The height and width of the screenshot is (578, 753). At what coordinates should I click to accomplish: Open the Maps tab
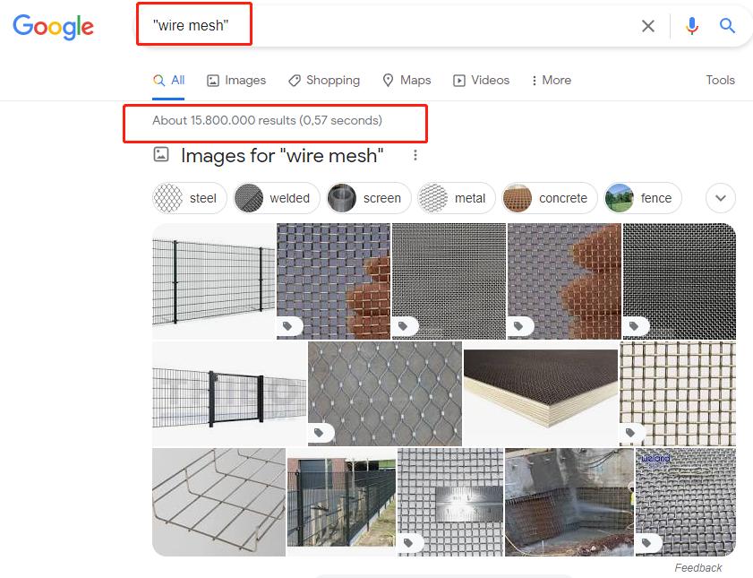pos(406,80)
